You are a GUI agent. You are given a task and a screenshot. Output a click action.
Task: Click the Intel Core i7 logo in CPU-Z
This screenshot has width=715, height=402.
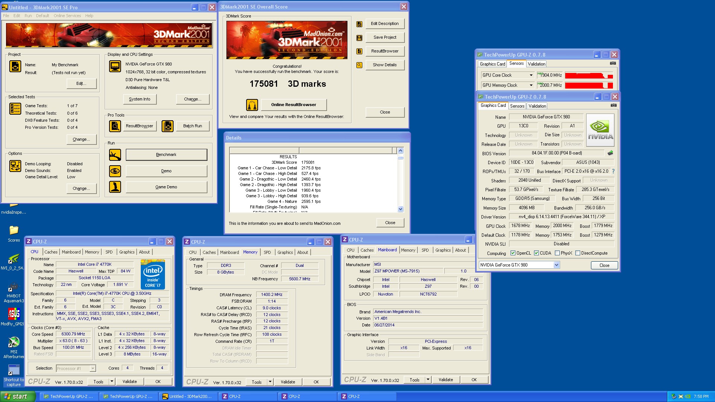(153, 275)
